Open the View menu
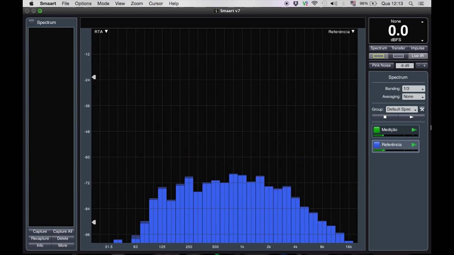Image resolution: width=454 pixels, height=255 pixels. tap(120, 4)
